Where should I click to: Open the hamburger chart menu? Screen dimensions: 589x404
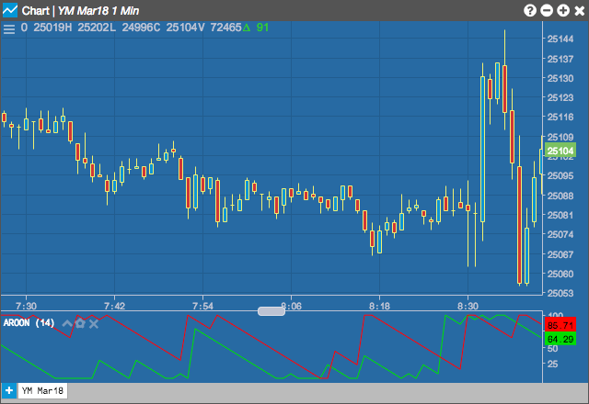pyautogui.click(x=9, y=28)
